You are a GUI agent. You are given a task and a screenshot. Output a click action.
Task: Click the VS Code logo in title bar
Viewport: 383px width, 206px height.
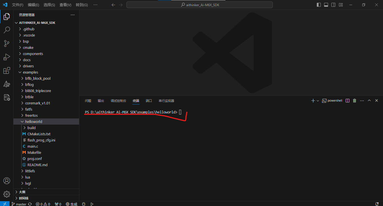pyautogui.click(x=5, y=5)
